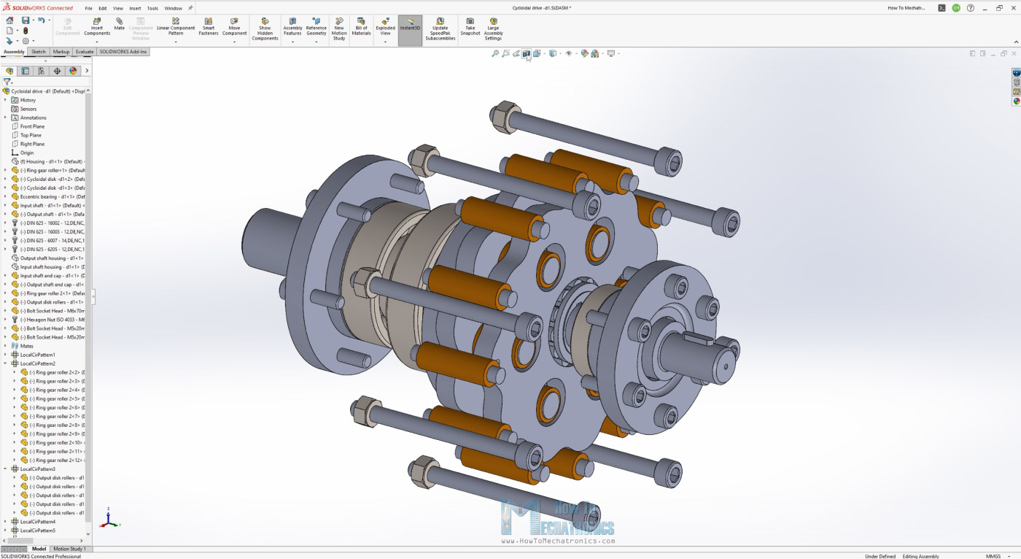Click the Zoom to Fit icon

pos(495,53)
